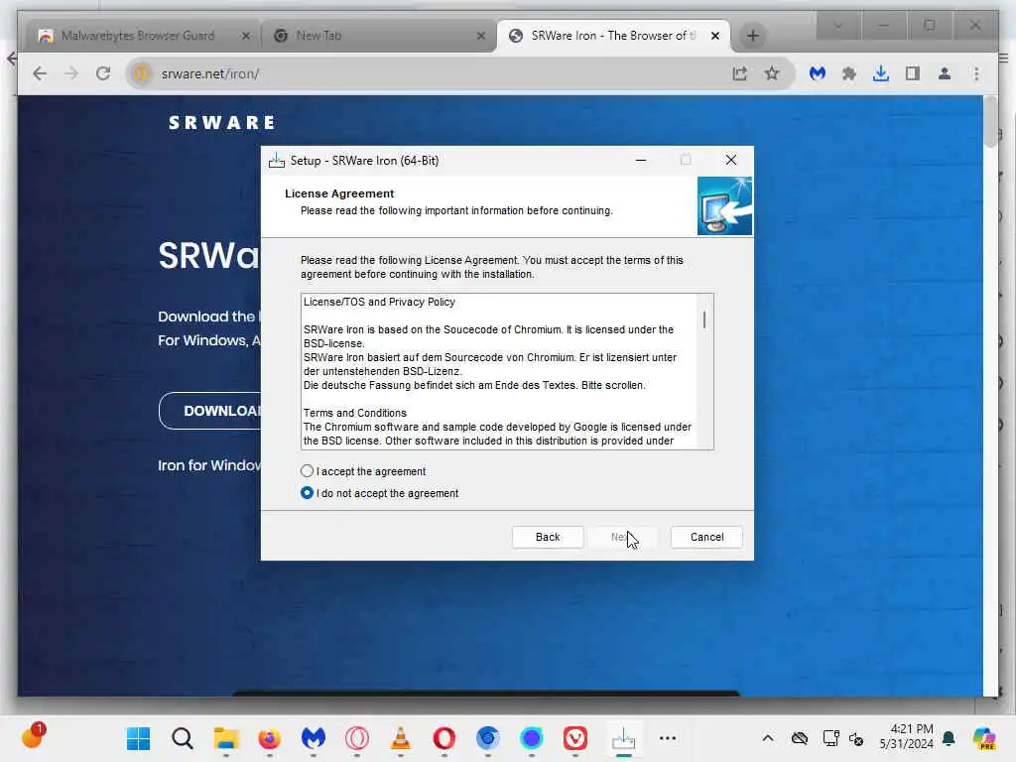Select the setup installer taskbar icon
The width and height of the screenshot is (1016, 762).
[x=623, y=738]
